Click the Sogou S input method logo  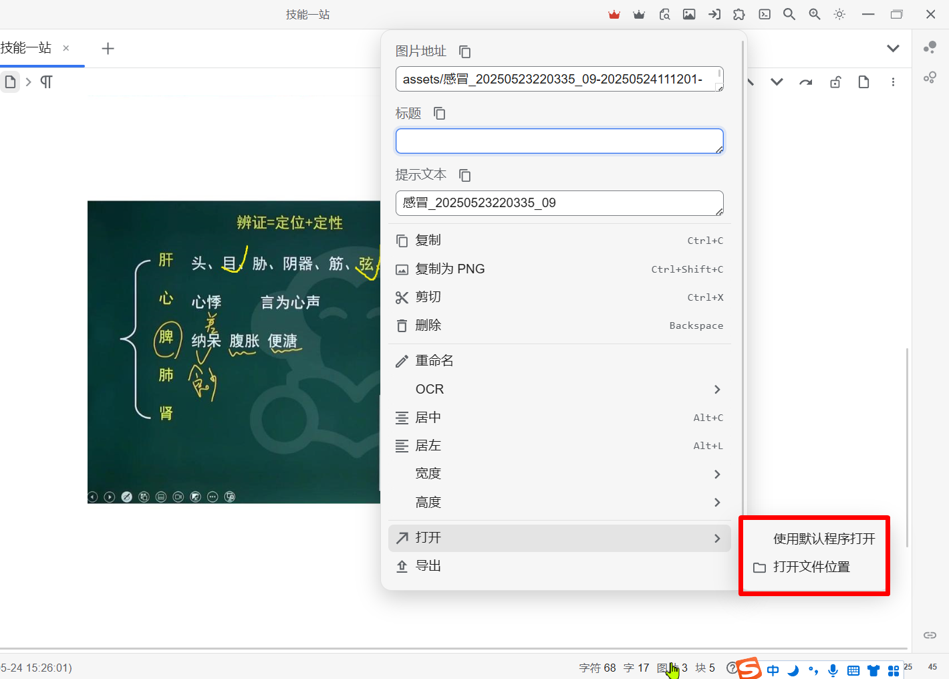pos(749,668)
